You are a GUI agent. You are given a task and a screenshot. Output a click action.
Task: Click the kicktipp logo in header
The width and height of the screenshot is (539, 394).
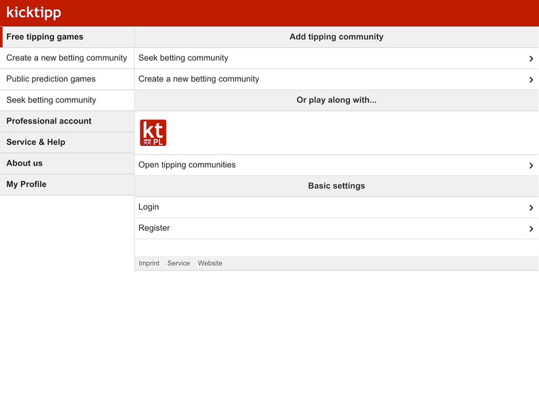[x=33, y=12]
